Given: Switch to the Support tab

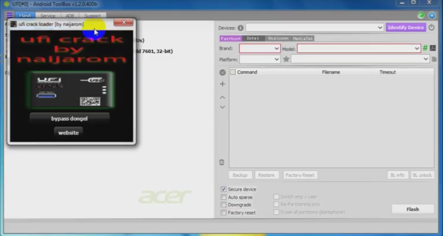Looking at the screenshot, I should coord(92,15).
